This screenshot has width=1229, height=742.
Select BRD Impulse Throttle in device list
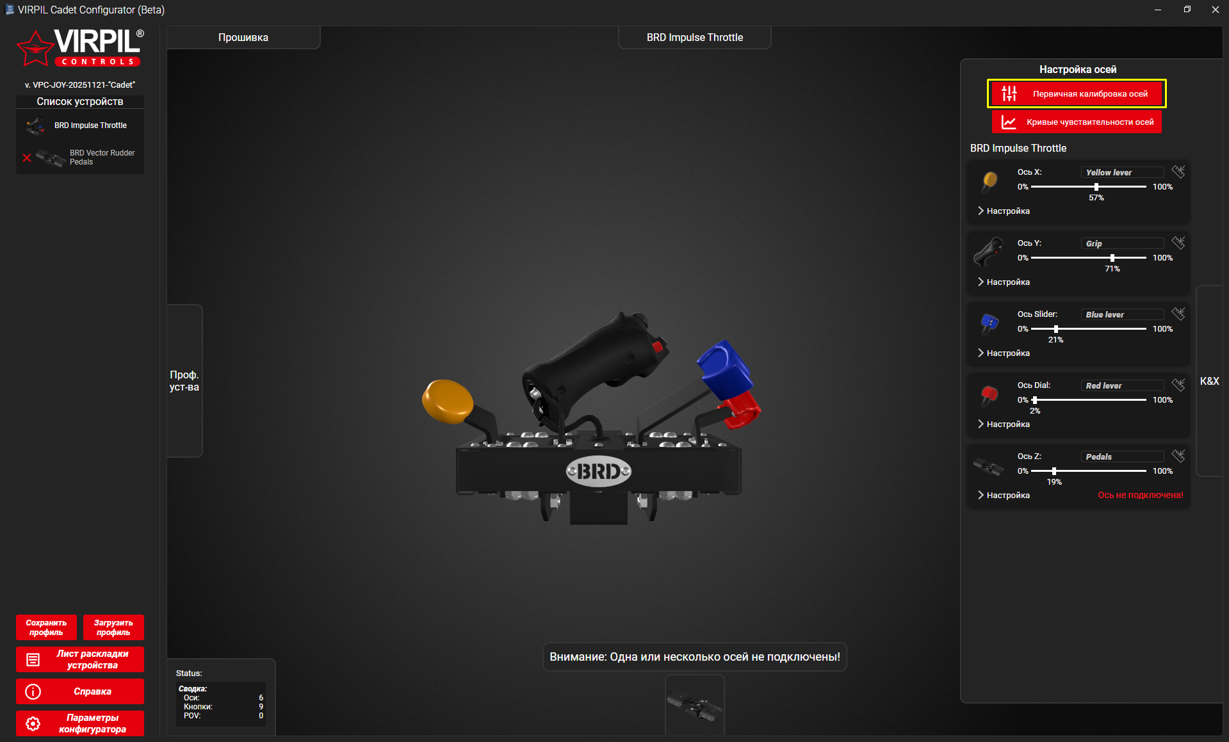click(90, 125)
